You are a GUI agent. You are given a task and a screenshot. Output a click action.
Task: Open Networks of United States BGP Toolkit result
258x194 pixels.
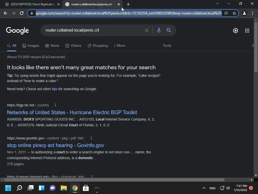72,112
